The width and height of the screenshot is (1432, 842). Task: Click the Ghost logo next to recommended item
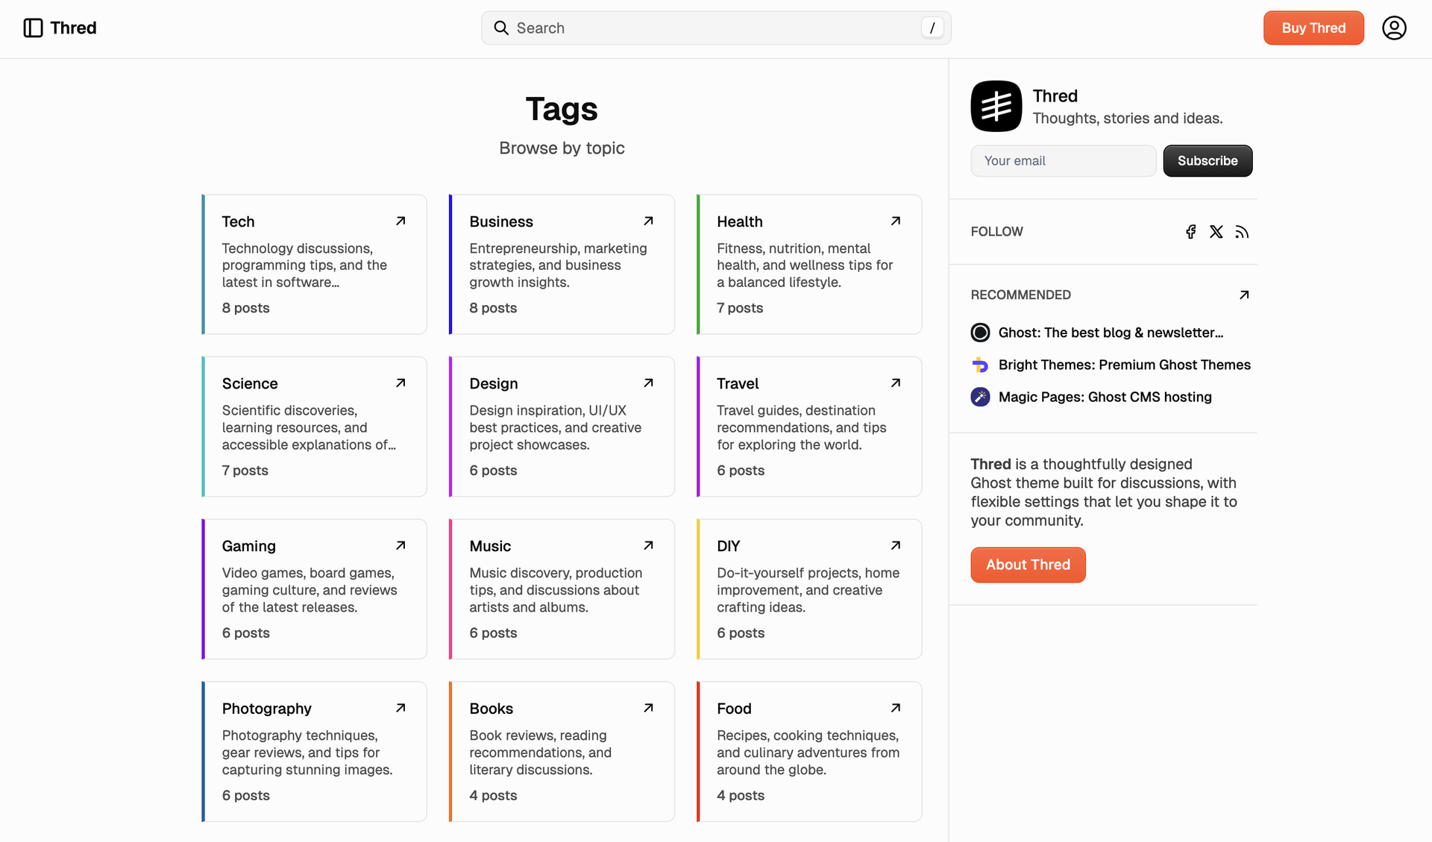pyautogui.click(x=980, y=332)
